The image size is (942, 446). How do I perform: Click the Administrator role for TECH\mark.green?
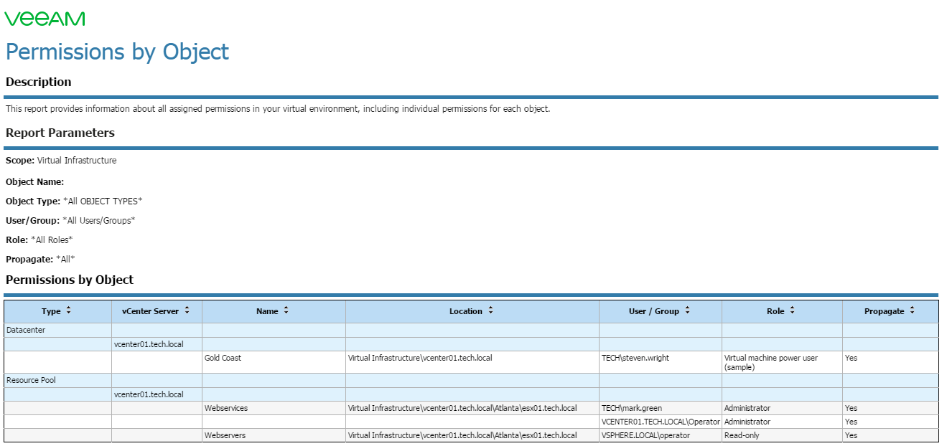747,408
